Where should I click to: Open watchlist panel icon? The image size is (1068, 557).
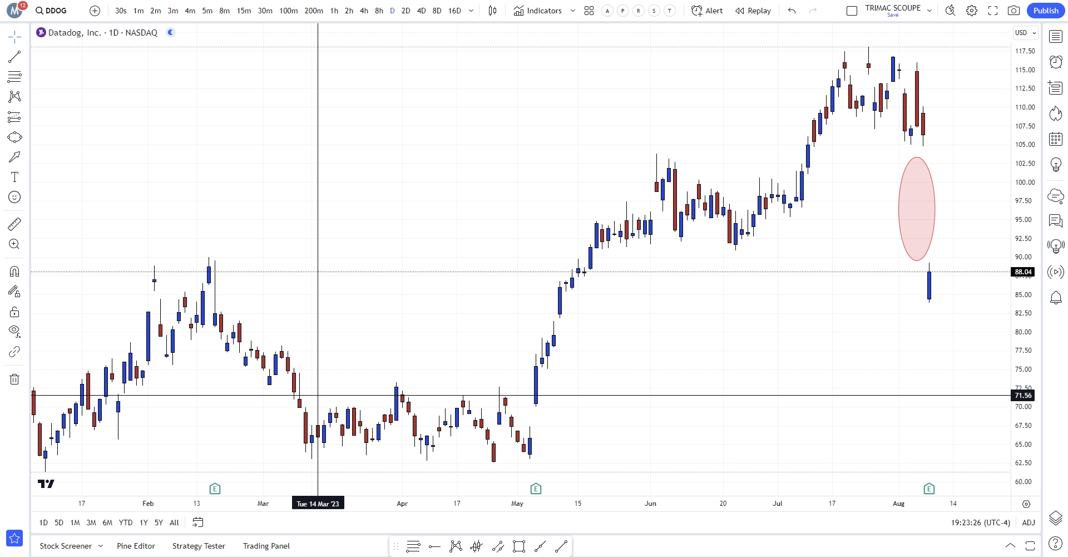(x=1055, y=37)
